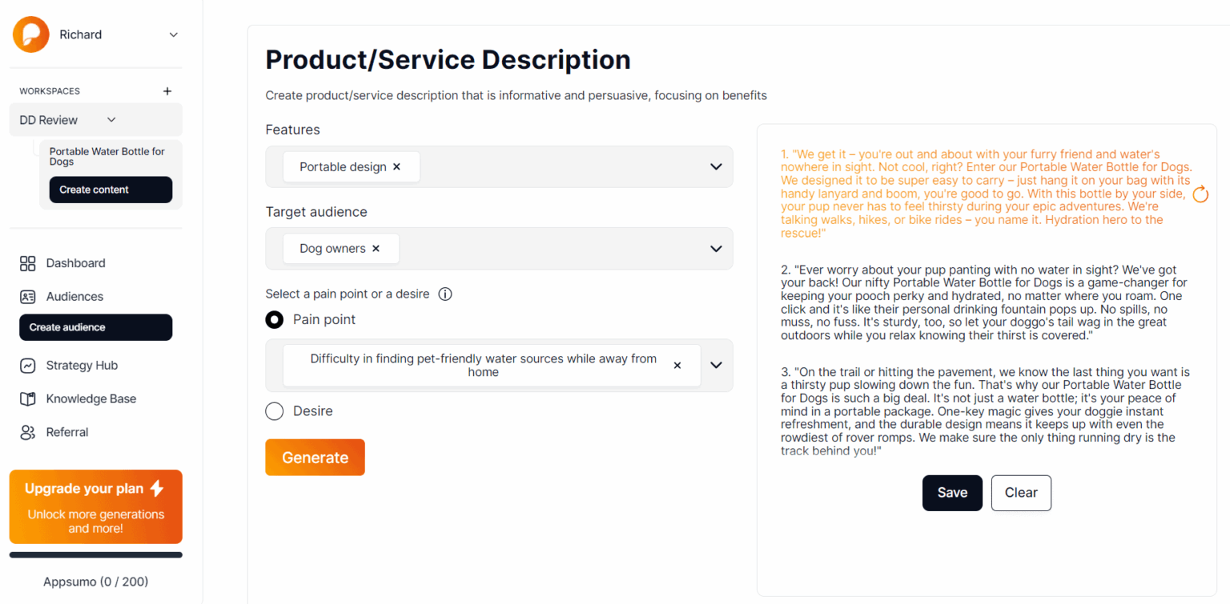Viewport: 1230px width, 604px height.
Task: Open Strategy Hub via its chart icon
Action: pos(28,365)
